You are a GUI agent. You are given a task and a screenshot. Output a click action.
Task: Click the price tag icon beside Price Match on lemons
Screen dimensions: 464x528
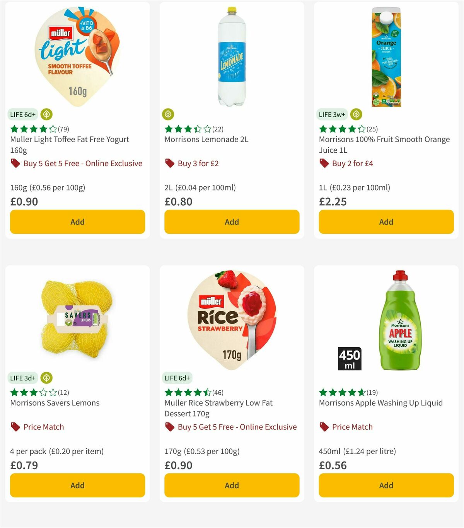(x=15, y=427)
